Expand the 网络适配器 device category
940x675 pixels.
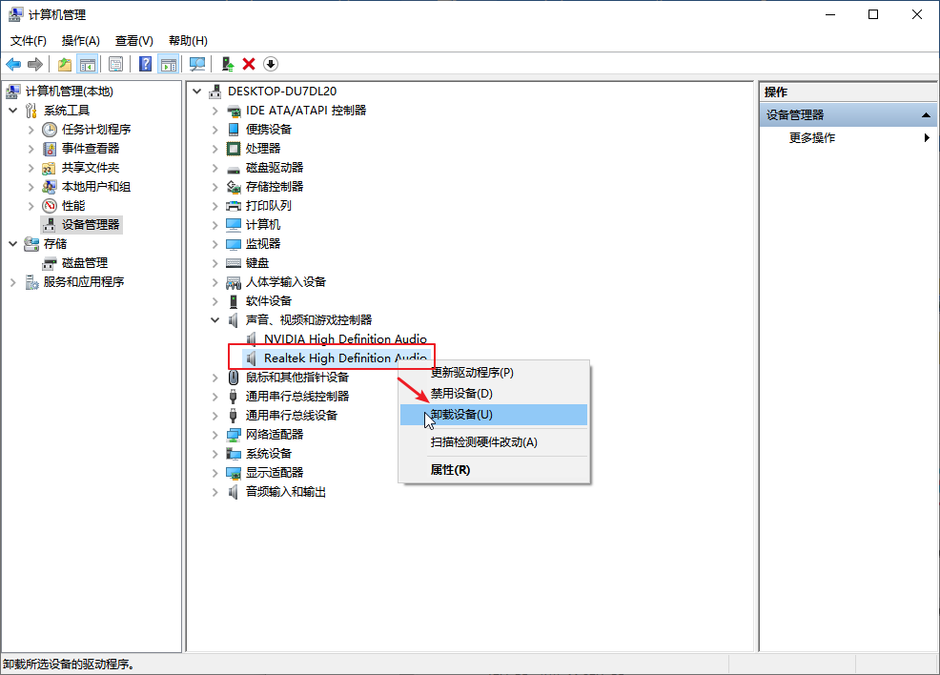pos(215,435)
